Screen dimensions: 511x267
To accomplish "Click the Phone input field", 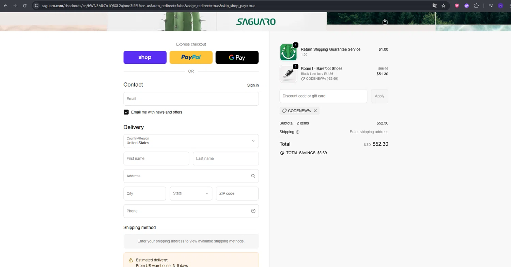I will 191,211.
